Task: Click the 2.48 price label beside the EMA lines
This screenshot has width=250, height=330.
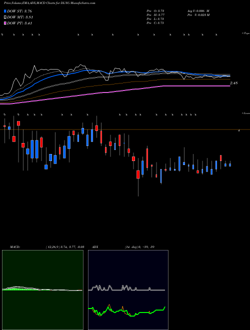Action: [234, 83]
